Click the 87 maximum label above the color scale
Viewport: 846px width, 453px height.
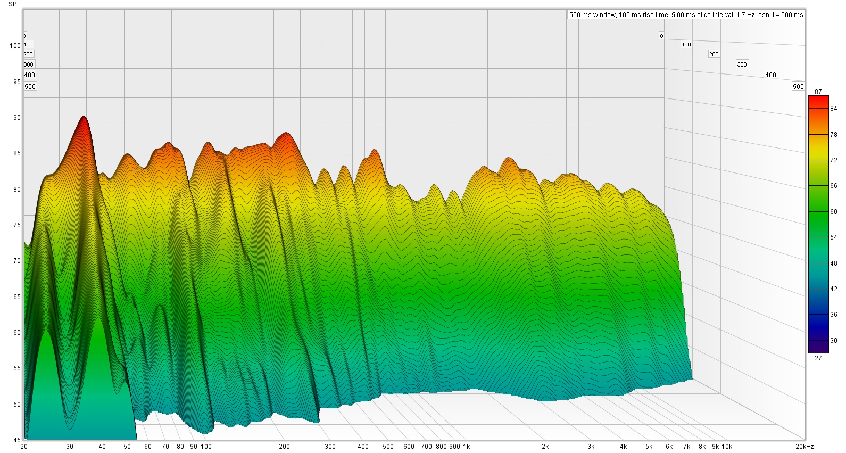point(818,92)
